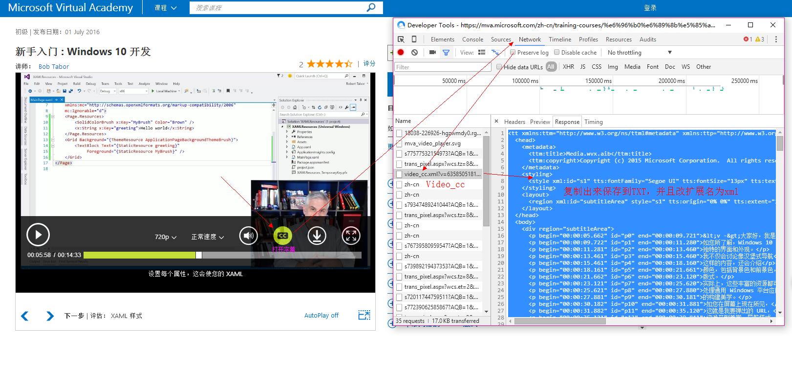
Task: Check the Hide data URLs checkbox
Action: tap(499, 67)
